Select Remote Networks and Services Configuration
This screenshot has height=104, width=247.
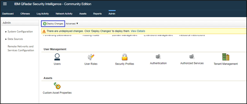[21, 48]
